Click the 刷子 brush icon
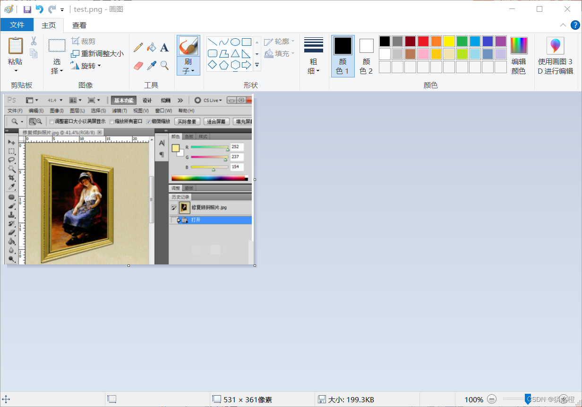The image size is (582, 407). 188,46
